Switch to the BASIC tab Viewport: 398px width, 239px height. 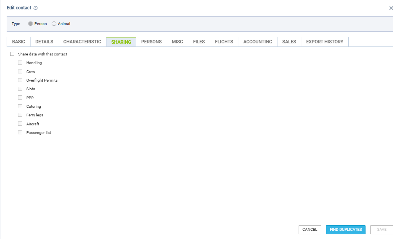point(18,42)
